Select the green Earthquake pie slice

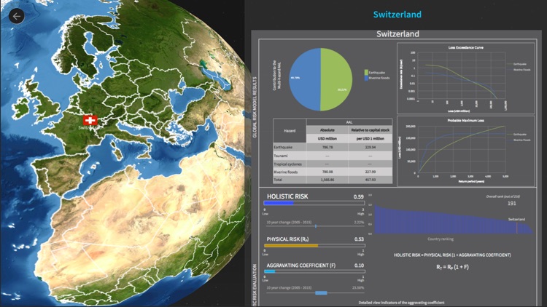pos(336,79)
